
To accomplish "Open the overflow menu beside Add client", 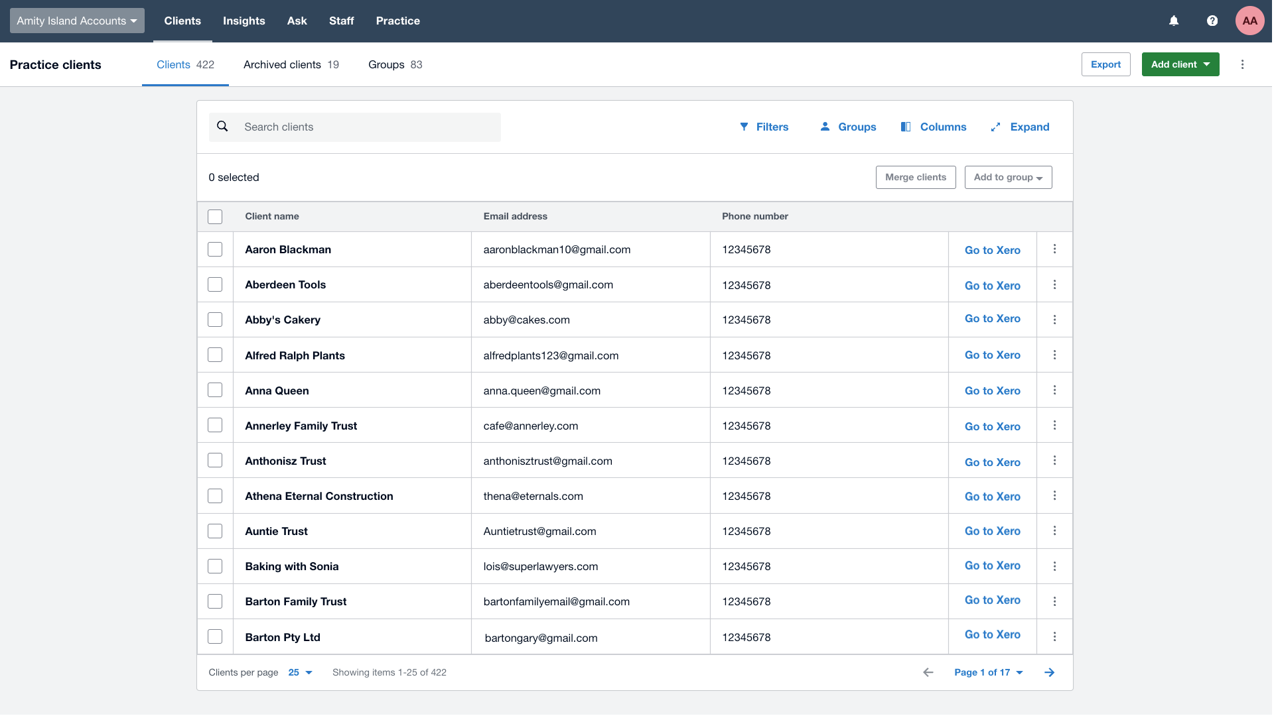I will coord(1243,64).
